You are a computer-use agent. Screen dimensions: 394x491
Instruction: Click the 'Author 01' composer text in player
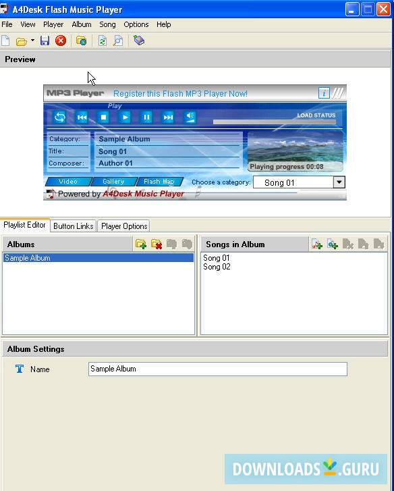[x=115, y=163]
